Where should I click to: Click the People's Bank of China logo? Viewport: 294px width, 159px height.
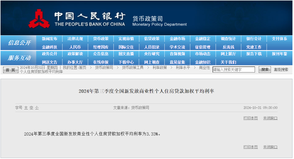[x=39, y=19]
